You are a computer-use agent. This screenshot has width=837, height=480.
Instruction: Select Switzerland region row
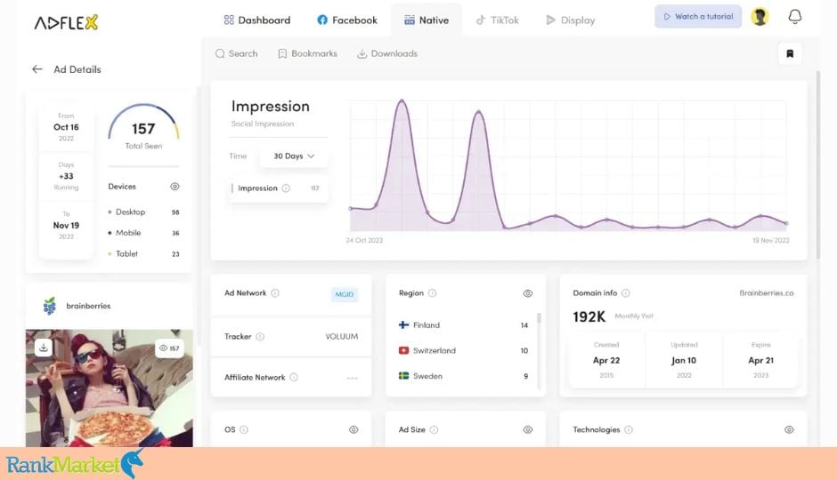tap(463, 350)
